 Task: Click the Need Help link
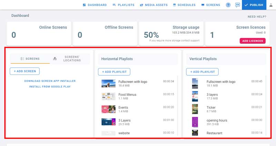[257, 16]
